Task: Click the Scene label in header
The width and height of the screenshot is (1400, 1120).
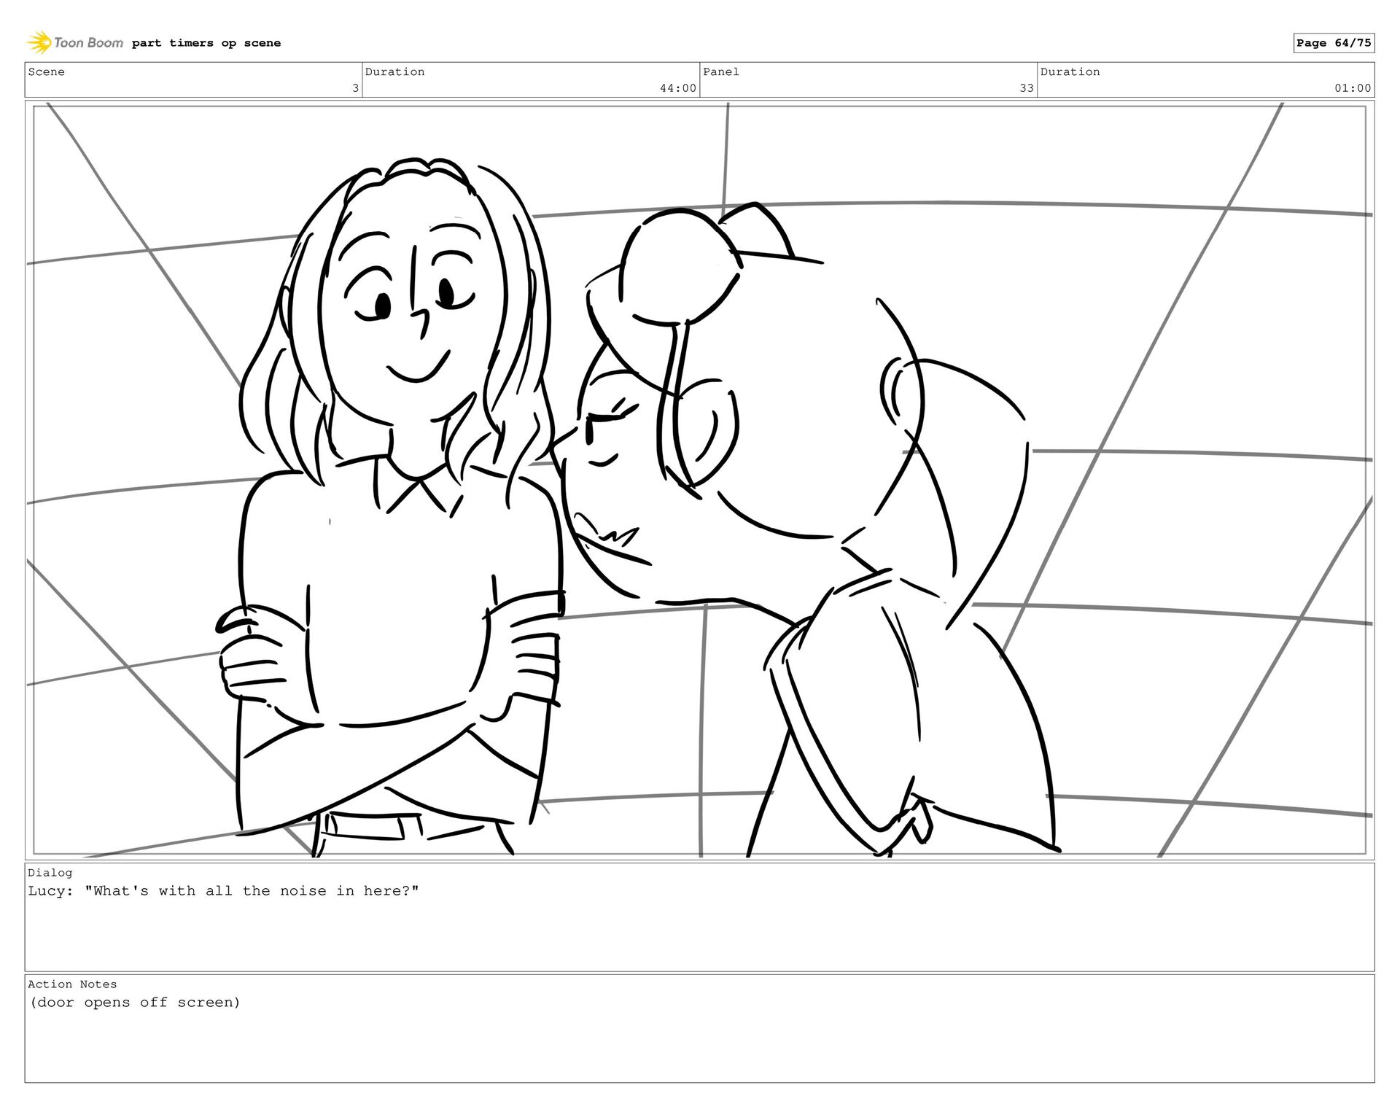Action: tap(47, 71)
